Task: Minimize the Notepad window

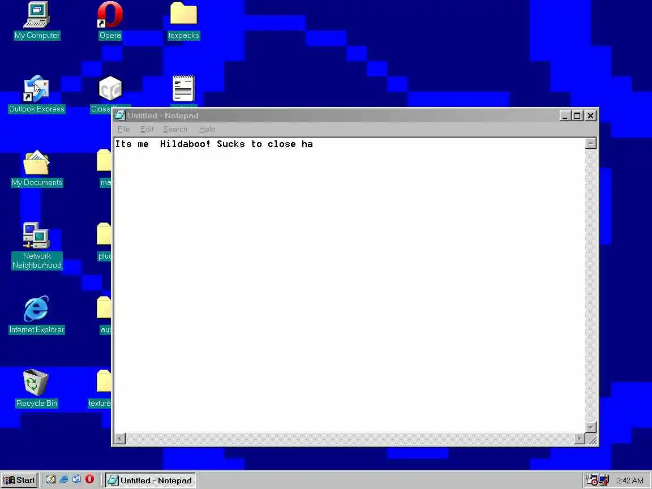Action: 565,115
